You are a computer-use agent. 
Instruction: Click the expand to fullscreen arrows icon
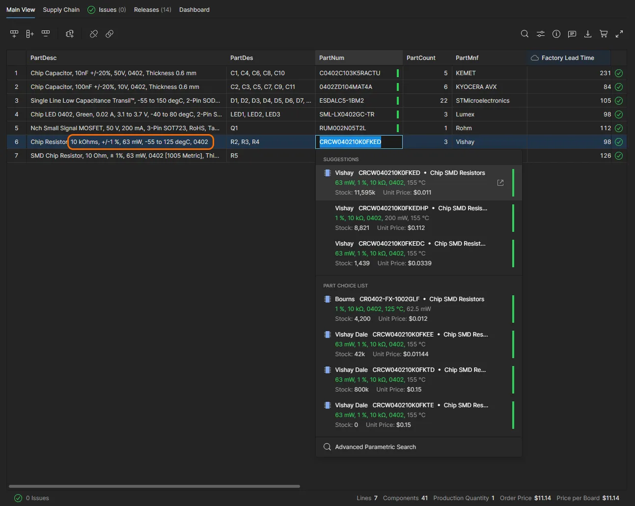coord(619,34)
